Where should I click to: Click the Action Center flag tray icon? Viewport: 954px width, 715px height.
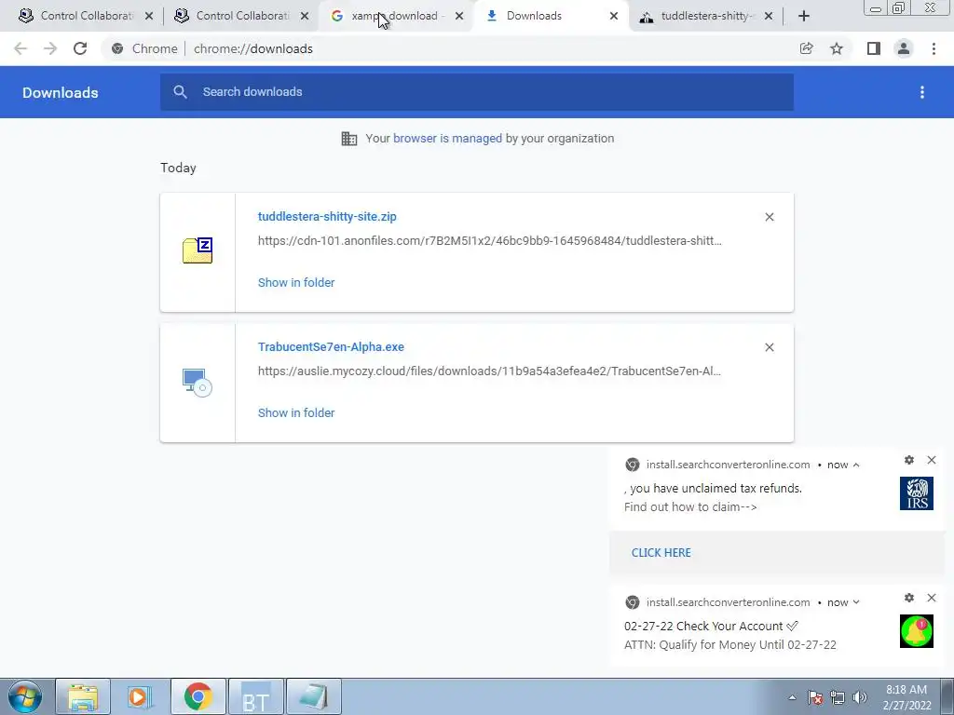tap(815, 697)
